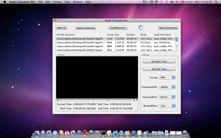Launch Terminal from the dock
The height and width of the screenshot is (138, 221).
(x=103, y=133)
